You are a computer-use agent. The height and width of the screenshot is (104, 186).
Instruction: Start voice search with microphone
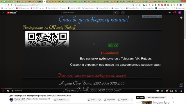123,13
